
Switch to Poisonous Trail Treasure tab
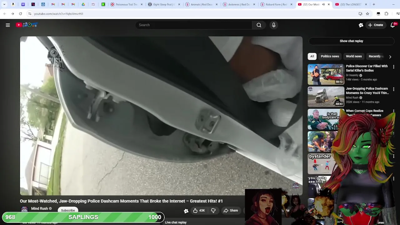(127, 4)
